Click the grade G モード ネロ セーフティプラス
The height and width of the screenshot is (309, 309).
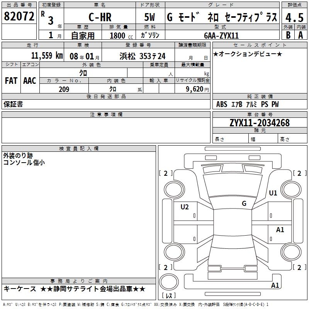click(x=222, y=17)
